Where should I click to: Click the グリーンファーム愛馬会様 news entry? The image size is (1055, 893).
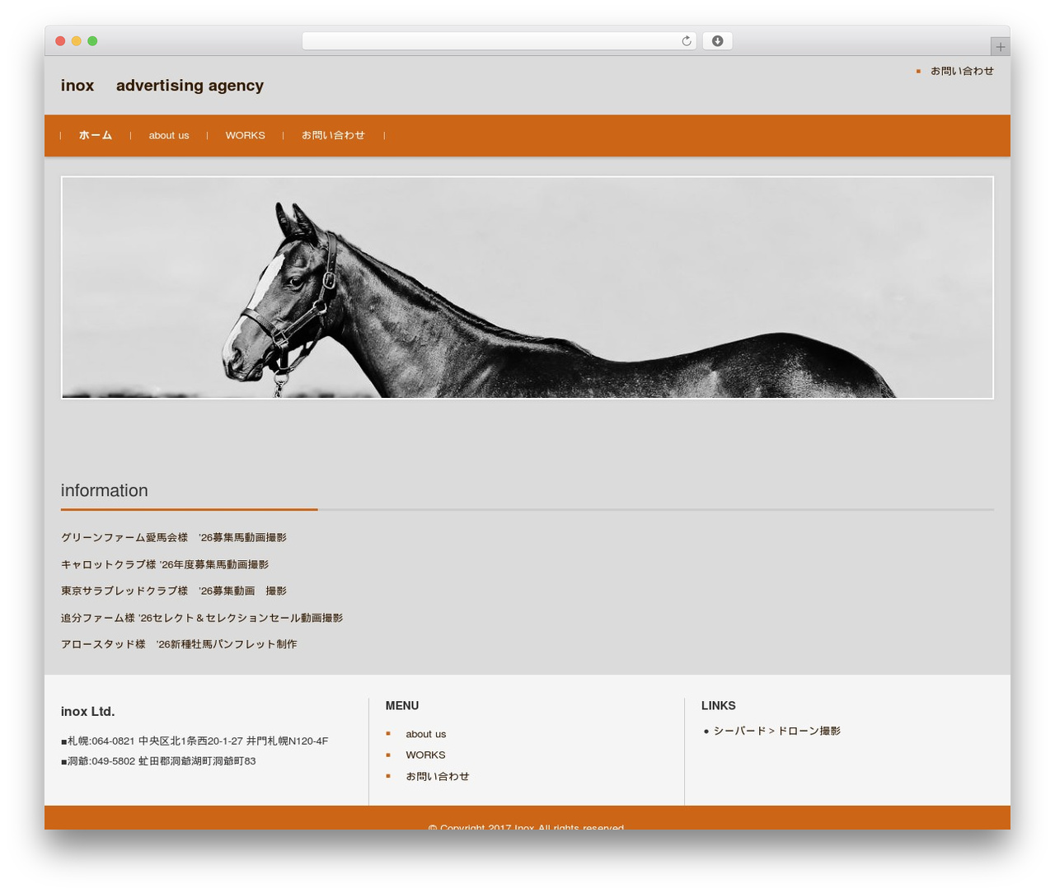coord(174,537)
